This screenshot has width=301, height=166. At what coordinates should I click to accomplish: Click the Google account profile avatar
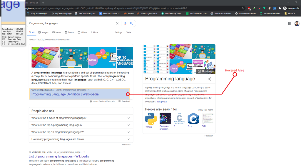pyautogui.click(x=297, y=24)
